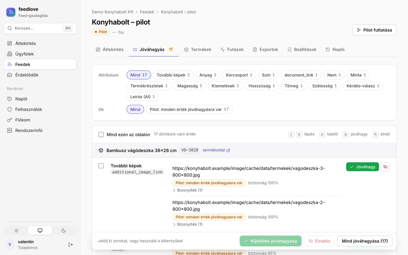Go to Demo Konyhabolt Kft breadcrumb
408x255 pixels.
click(112, 12)
